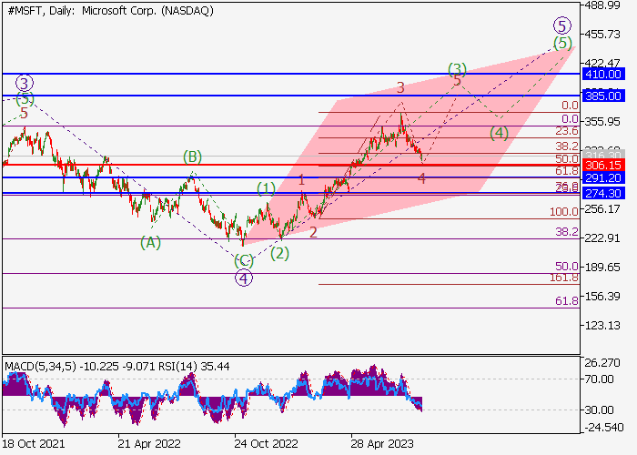This screenshot has height=455, width=637.
Task: Click the brown 161.8 Fibonacci level label
Action: click(x=564, y=278)
